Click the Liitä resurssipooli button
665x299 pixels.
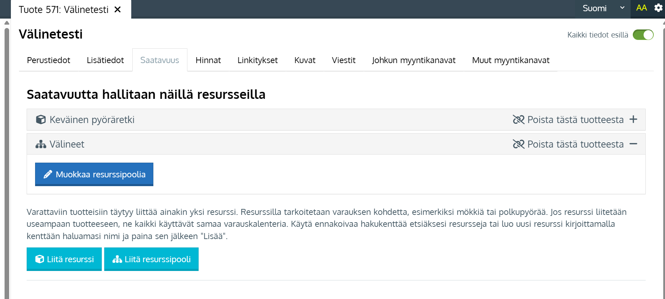[151, 259]
